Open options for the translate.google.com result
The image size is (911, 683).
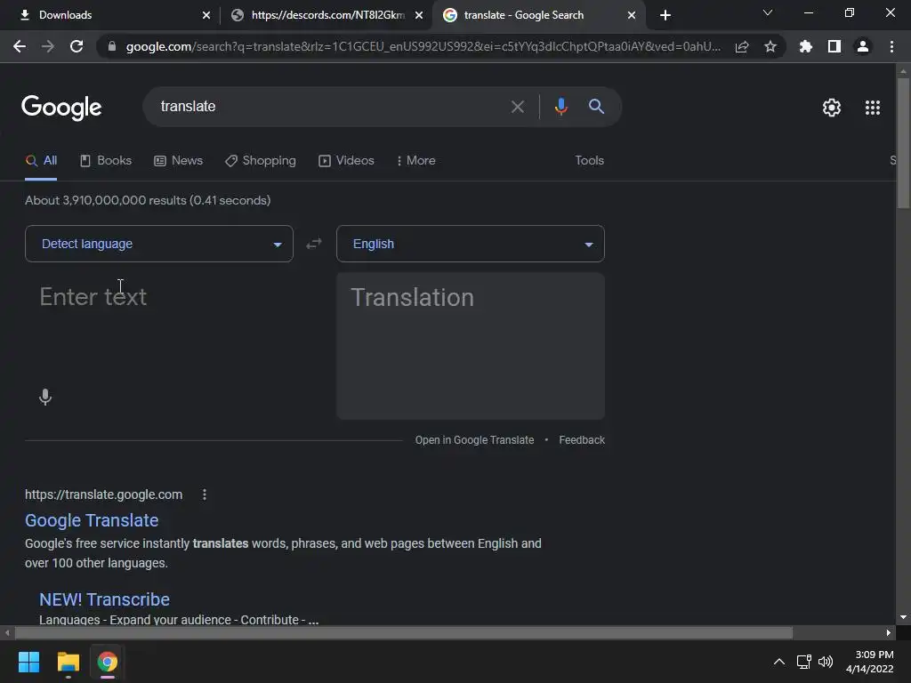tap(205, 494)
